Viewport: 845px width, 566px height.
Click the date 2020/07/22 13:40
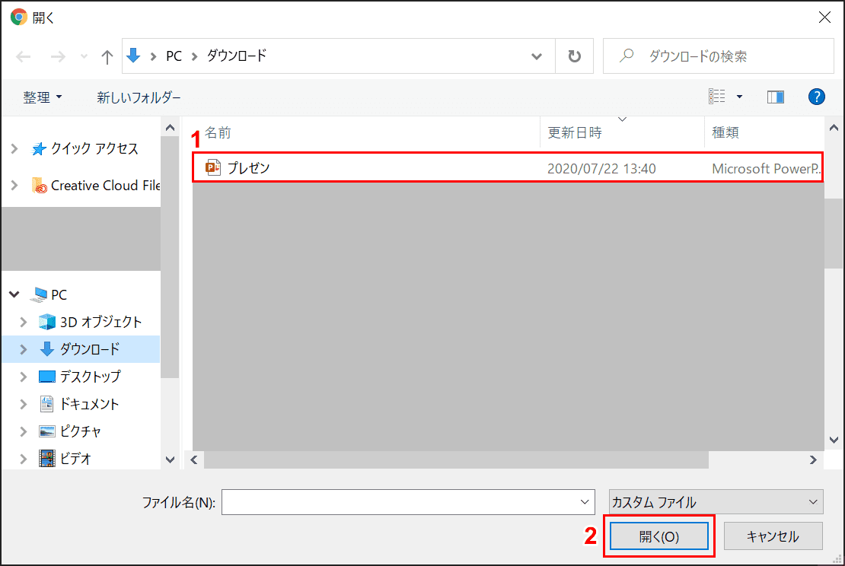(601, 169)
